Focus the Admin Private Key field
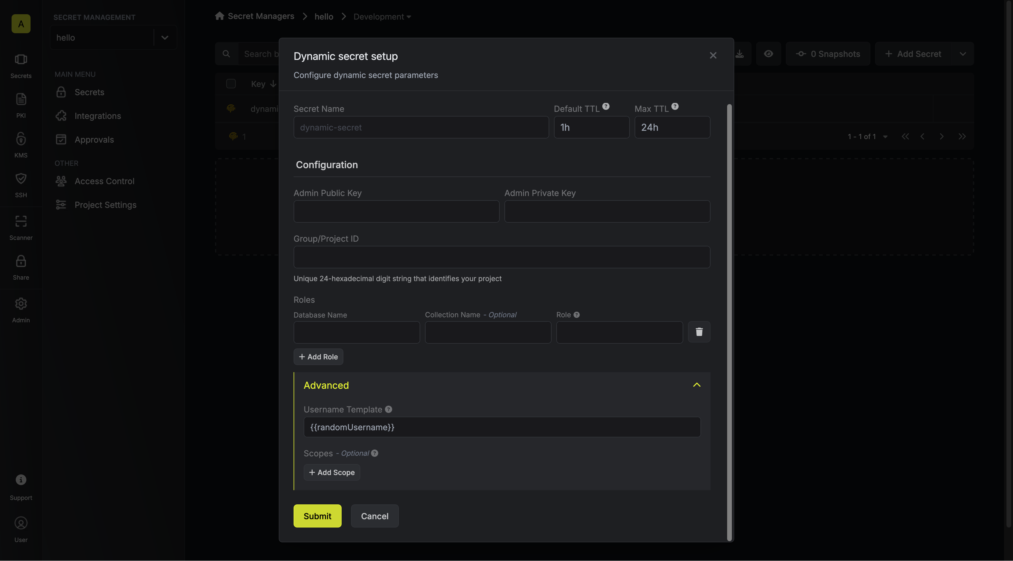This screenshot has width=1013, height=561. click(x=607, y=211)
